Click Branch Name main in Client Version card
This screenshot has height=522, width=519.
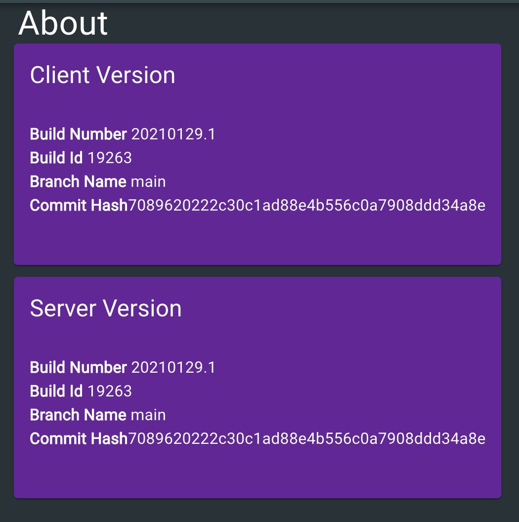pos(98,182)
